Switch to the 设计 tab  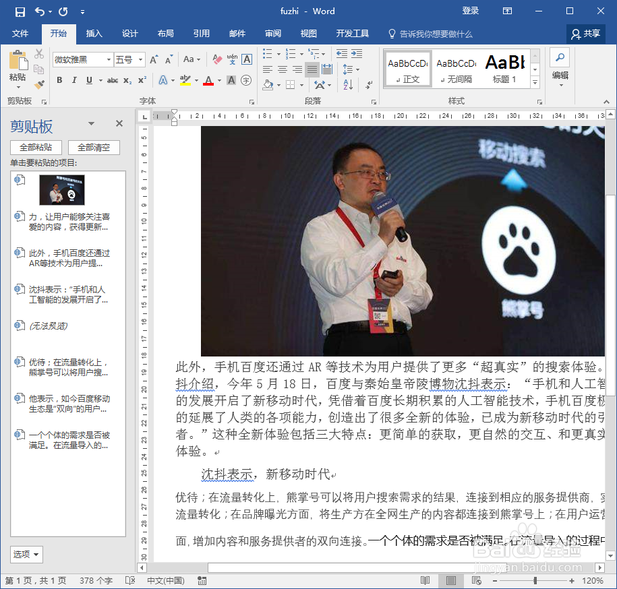click(x=130, y=34)
